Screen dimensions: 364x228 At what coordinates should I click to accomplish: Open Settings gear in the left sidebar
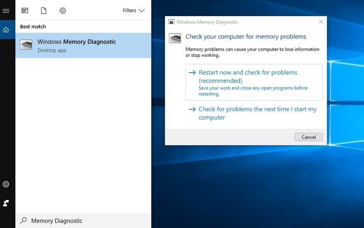tap(6, 184)
